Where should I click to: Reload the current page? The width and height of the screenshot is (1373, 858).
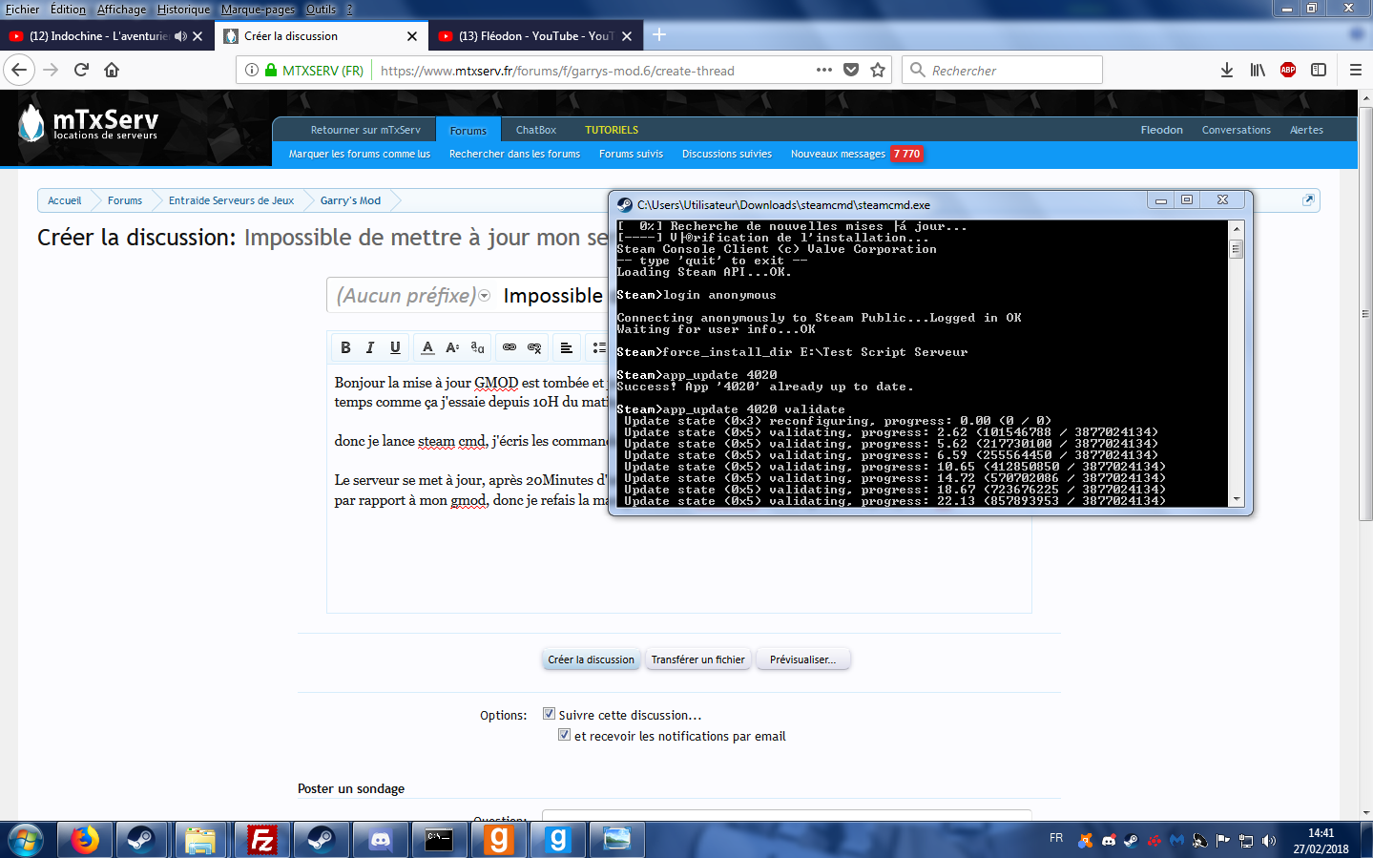81,70
